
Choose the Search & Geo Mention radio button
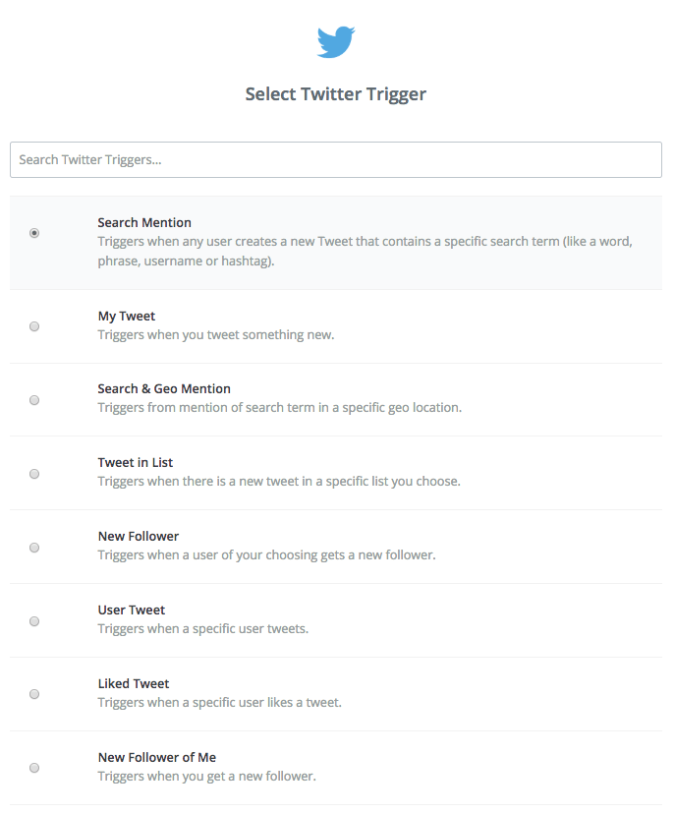tap(34, 400)
